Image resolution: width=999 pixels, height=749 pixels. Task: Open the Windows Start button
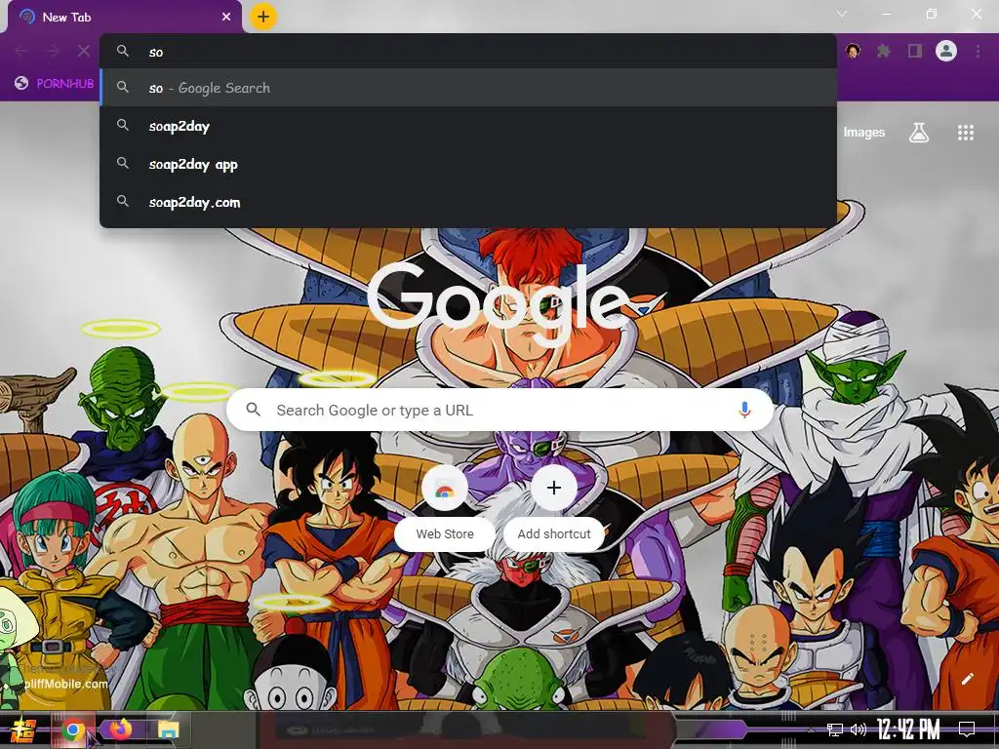23,729
